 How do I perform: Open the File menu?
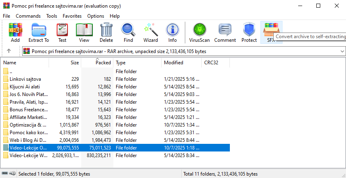(x=6, y=16)
